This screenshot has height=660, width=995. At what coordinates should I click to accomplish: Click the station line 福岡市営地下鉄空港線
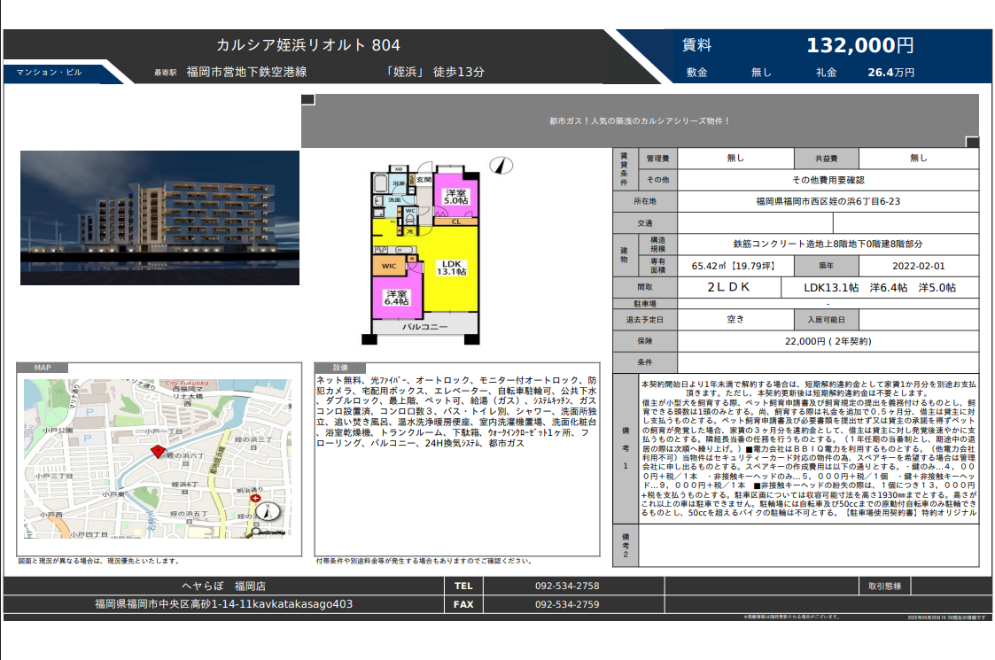[x=246, y=72]
